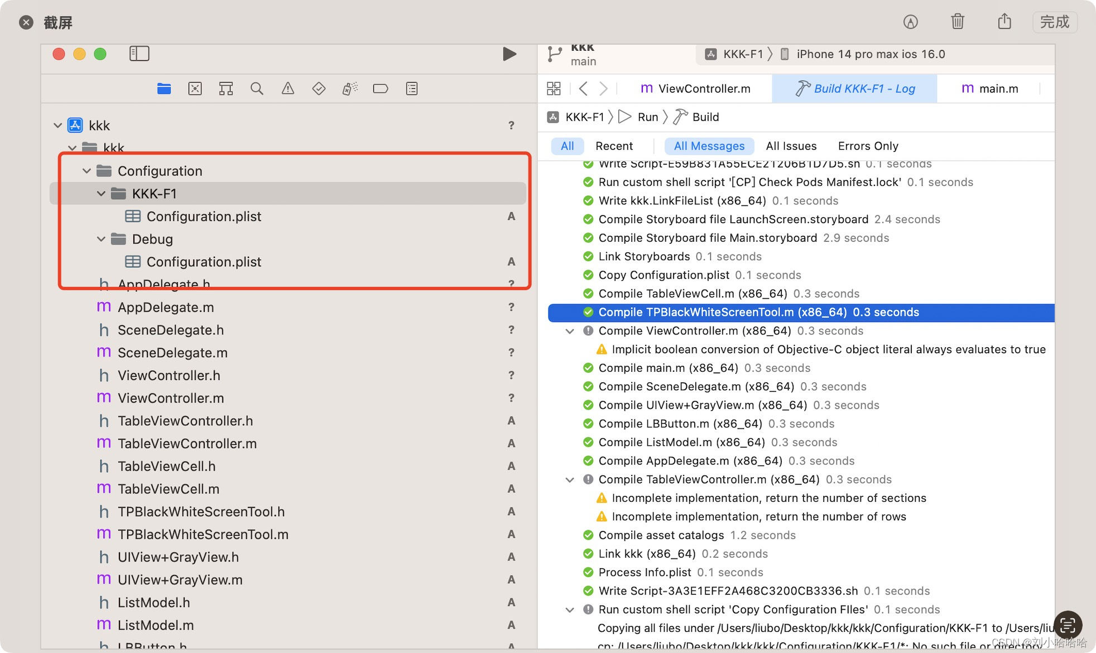1096x653 pixels.
Task: Collapse the kkk project root disclosure
Action: [57, 125]
